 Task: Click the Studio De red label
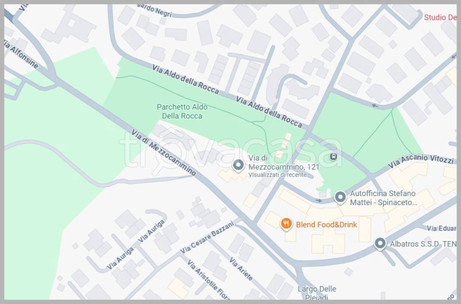(440, 18)
